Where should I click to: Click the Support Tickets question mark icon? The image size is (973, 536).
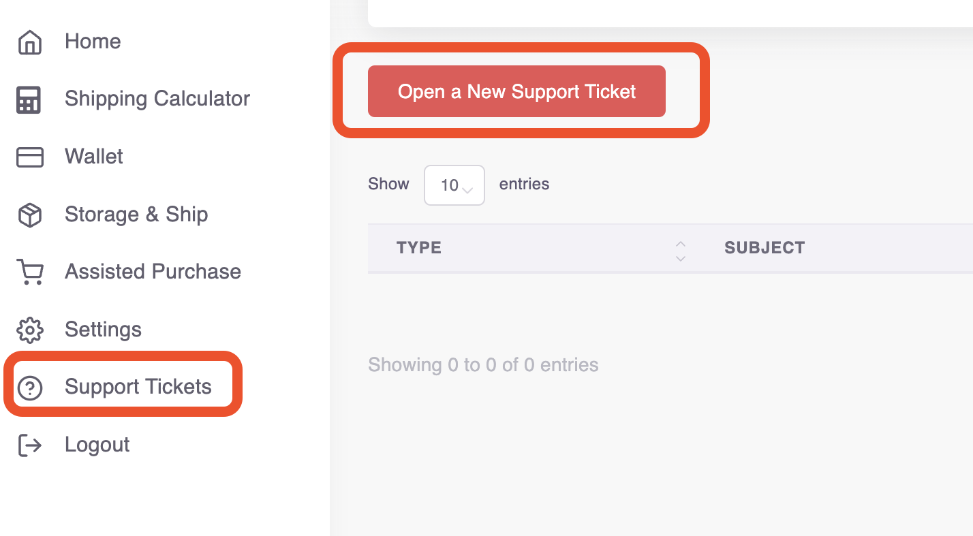click(29, 388)
